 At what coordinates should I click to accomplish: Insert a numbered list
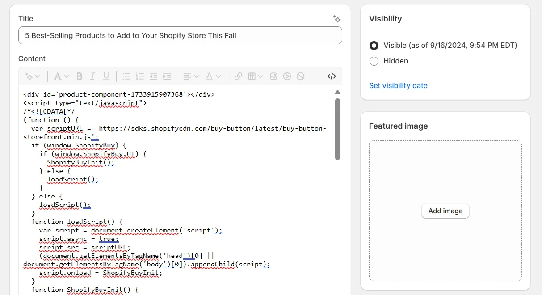click(140, 76)
